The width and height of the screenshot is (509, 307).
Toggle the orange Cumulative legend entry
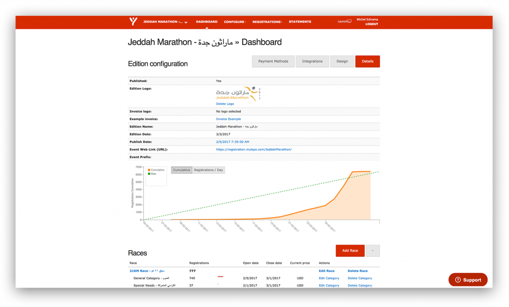pyautogui.click(x=157, y=170)
